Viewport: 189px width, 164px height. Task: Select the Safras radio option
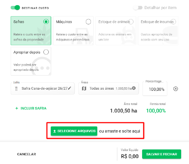(x=46, y=22)
